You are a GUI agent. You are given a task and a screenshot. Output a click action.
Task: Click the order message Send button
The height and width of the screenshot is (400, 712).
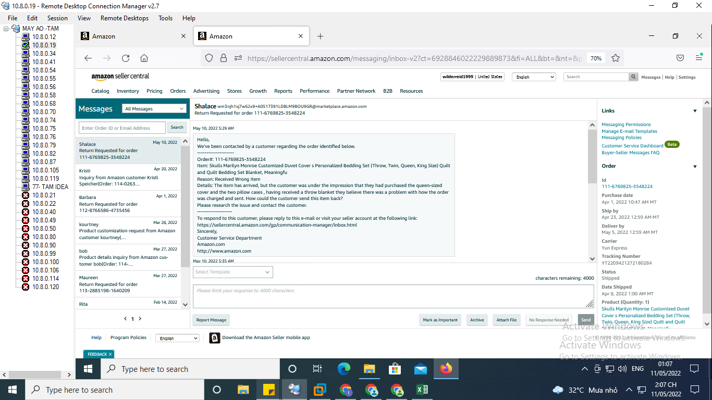pos(586,320)
